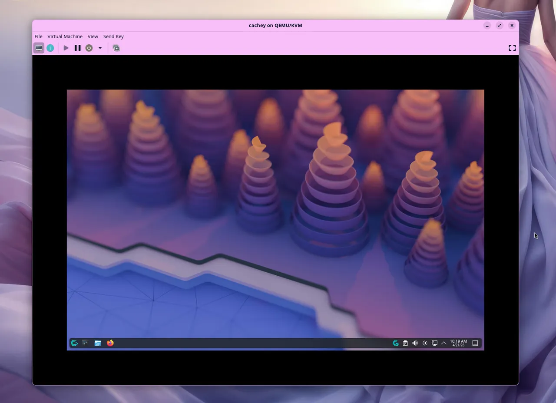Open the Send Key menu
The image size is (556, 403).
[113, 36]
